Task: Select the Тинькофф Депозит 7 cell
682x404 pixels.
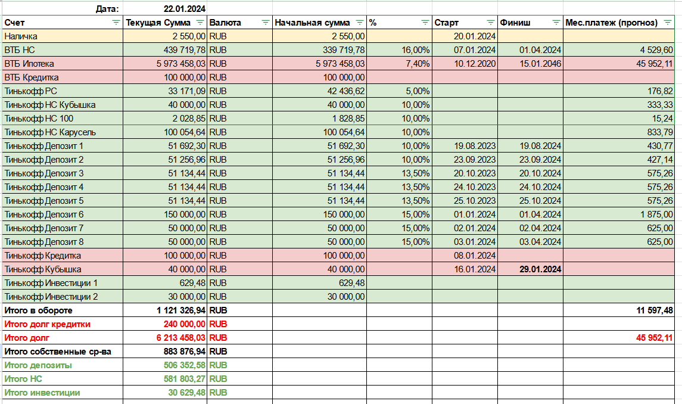Action: click(63, 228)
